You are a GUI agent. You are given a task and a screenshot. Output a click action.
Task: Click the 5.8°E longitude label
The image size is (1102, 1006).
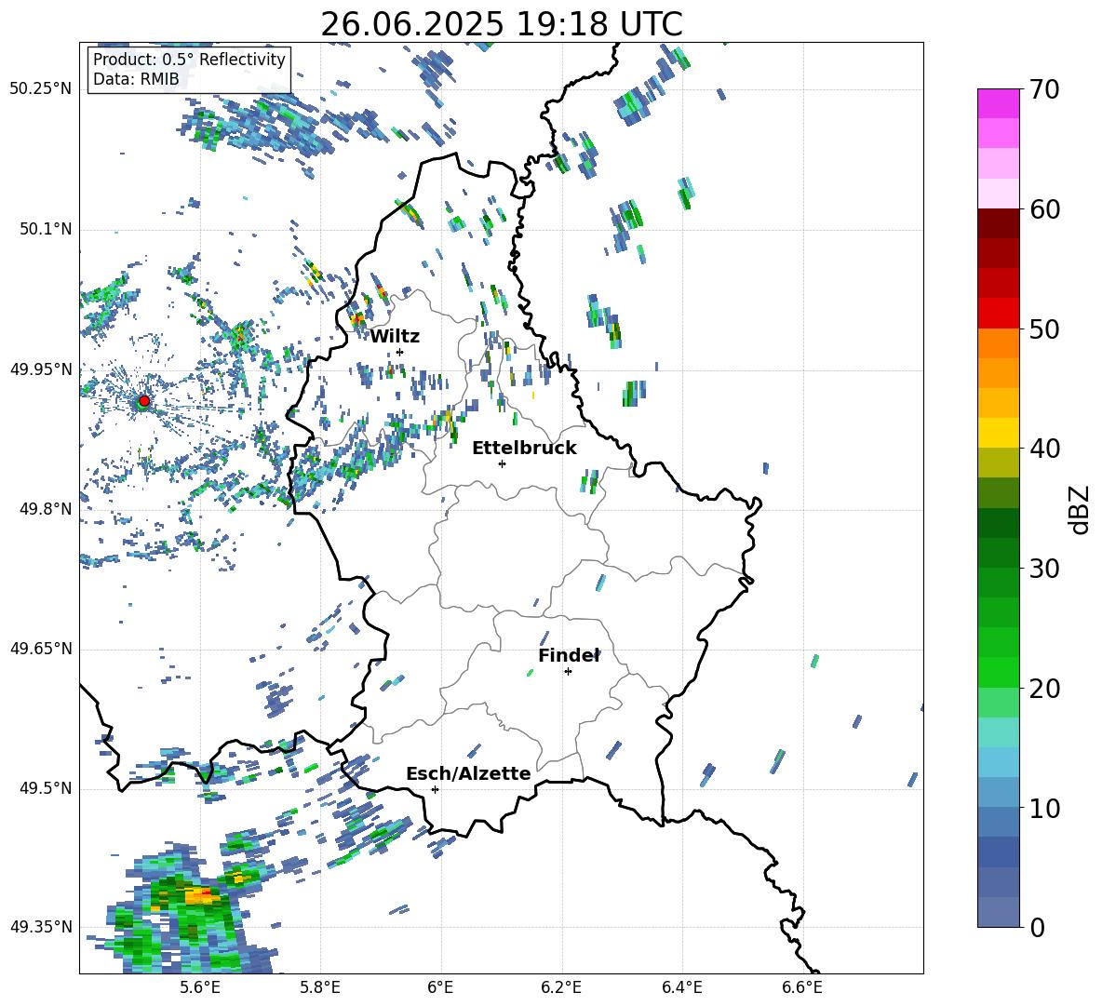click(320, 987)
